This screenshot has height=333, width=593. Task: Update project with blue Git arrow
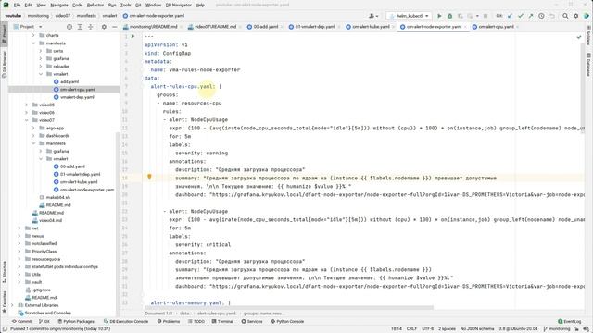click(x=510, y=16)
